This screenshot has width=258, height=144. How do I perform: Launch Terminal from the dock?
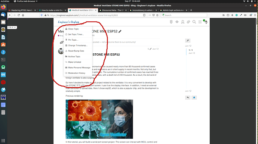(x=3, y=60)
